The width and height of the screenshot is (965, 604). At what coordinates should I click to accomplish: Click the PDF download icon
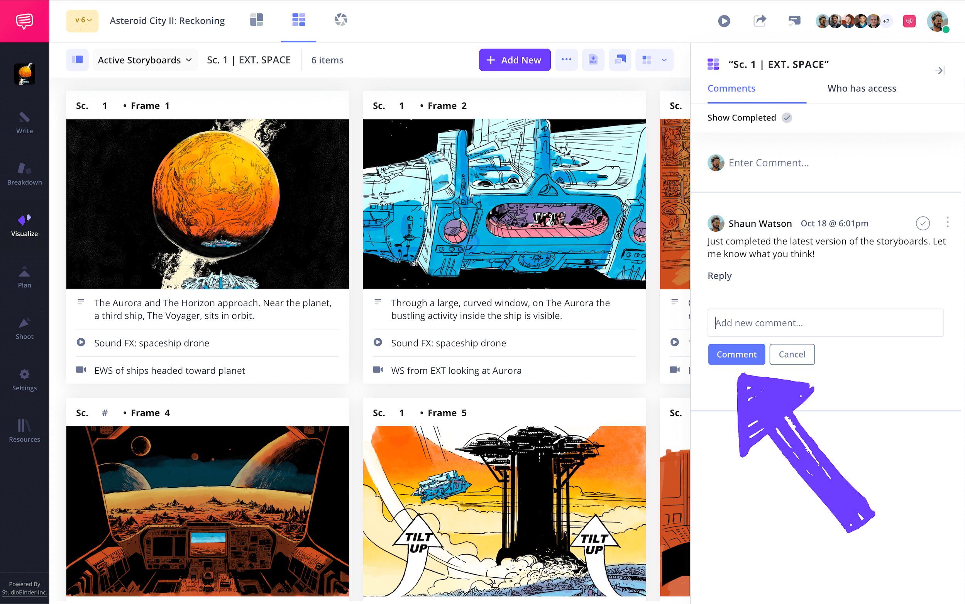point(593,60)
